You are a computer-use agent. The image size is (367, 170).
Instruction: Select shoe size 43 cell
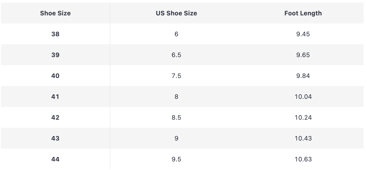tap(55, 138)
